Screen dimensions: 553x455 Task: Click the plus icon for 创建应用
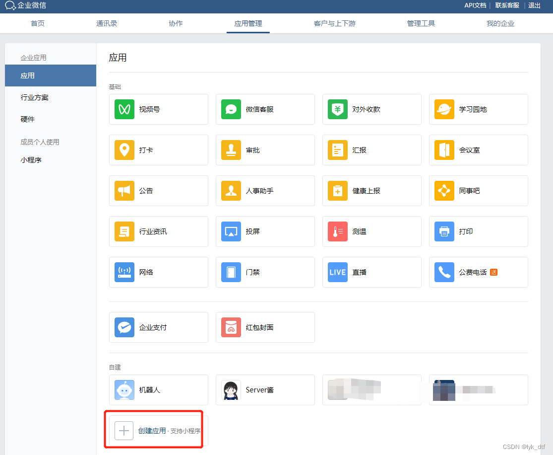point(124,431)
